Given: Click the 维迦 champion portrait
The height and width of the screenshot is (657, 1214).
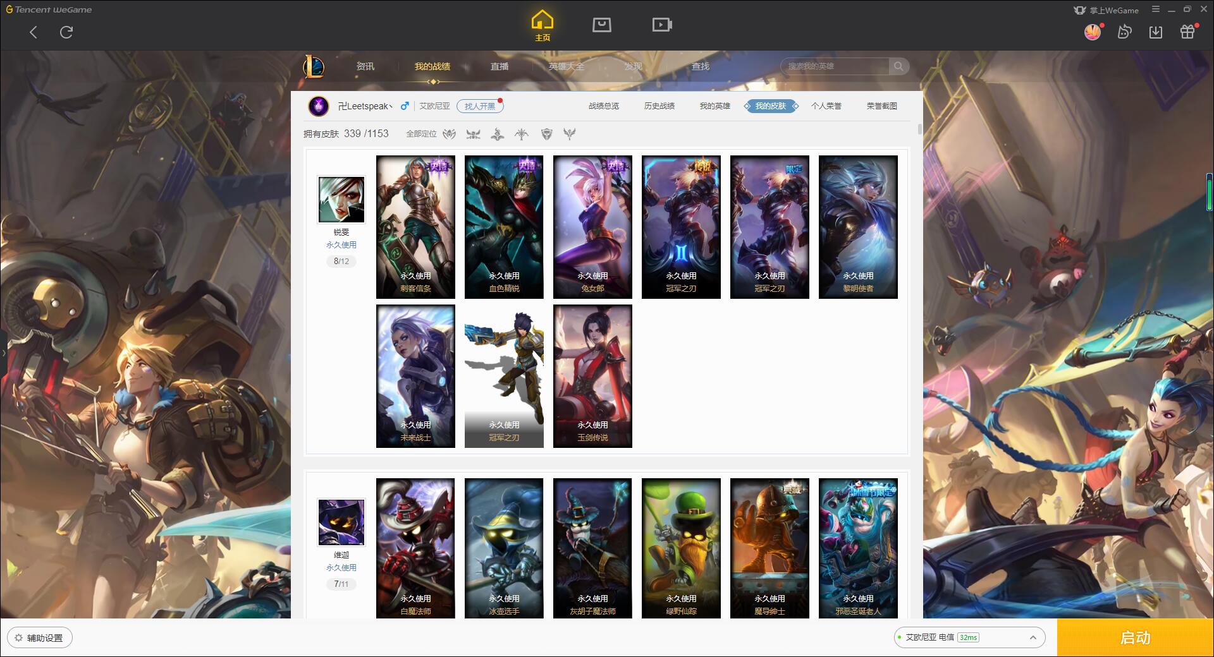Looking at the screenshot, I should tap(341, 522).
